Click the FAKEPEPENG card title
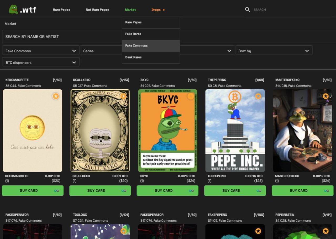336x239 pixels. 217,215
